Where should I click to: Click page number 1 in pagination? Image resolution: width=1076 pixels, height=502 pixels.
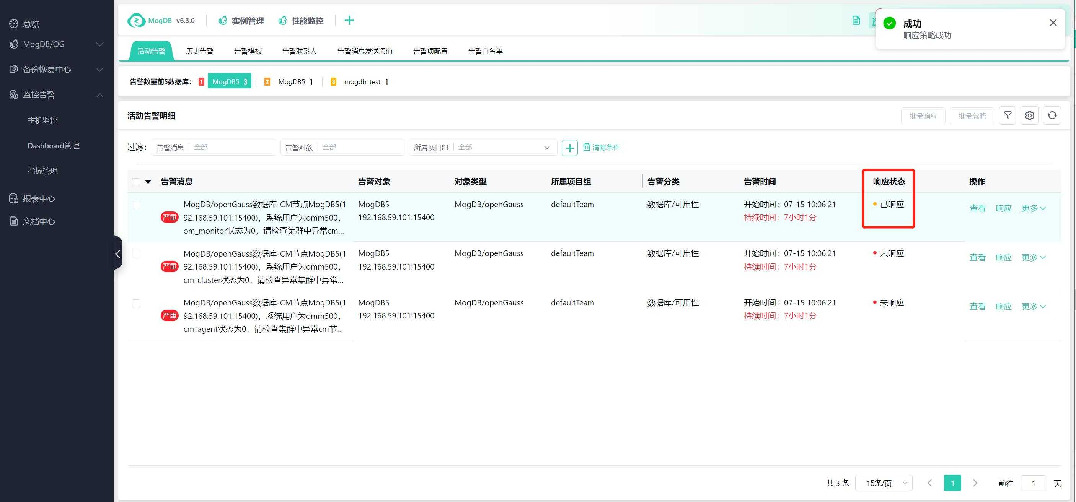pyautogui.click(x=952, y=483)
